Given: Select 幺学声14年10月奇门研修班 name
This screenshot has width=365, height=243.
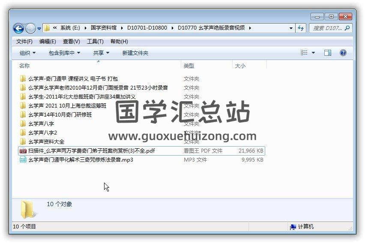Looking at the screenshot, I should (60, 114).
